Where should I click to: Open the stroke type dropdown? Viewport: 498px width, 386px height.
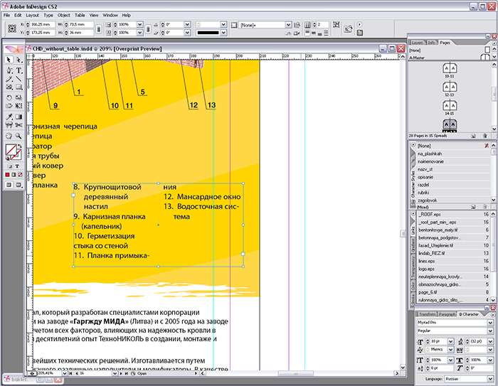tap(223, 33)
